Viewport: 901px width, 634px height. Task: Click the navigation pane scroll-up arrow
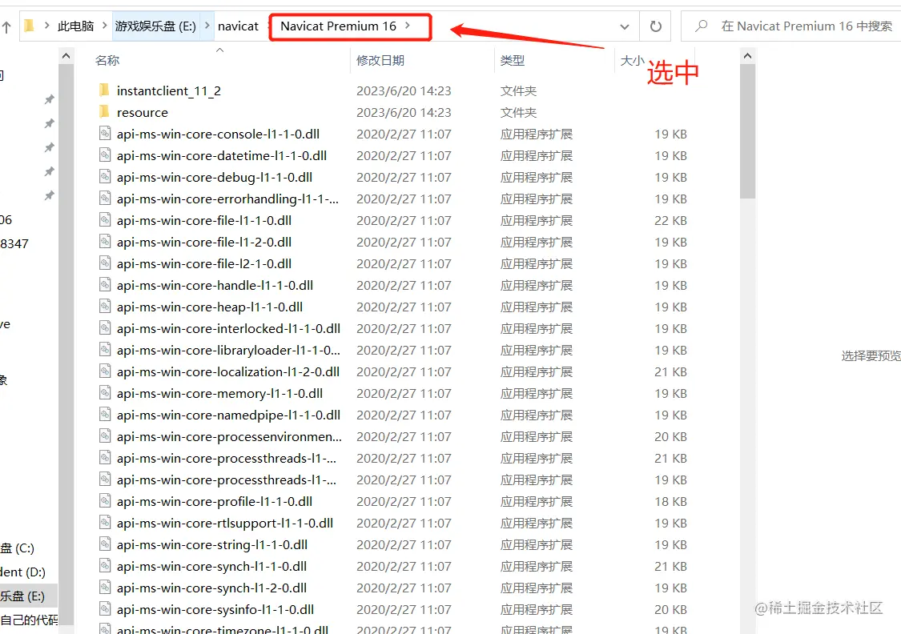66,56
